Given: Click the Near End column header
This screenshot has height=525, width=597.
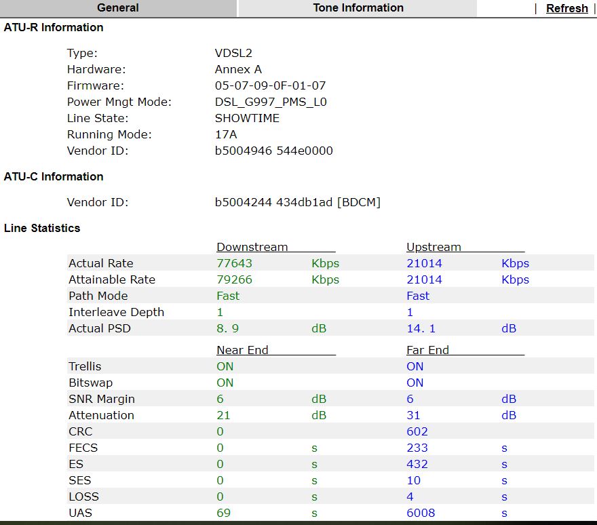Looking at the screenshot, I should (242, 351).
